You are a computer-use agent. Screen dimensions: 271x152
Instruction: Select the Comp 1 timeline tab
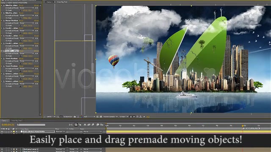pos(5,121)
